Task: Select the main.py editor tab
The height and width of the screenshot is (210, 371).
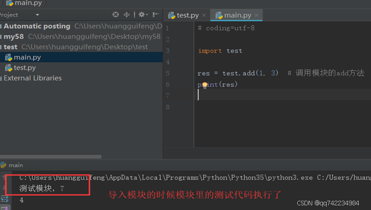Action: (x=238, y=15)
